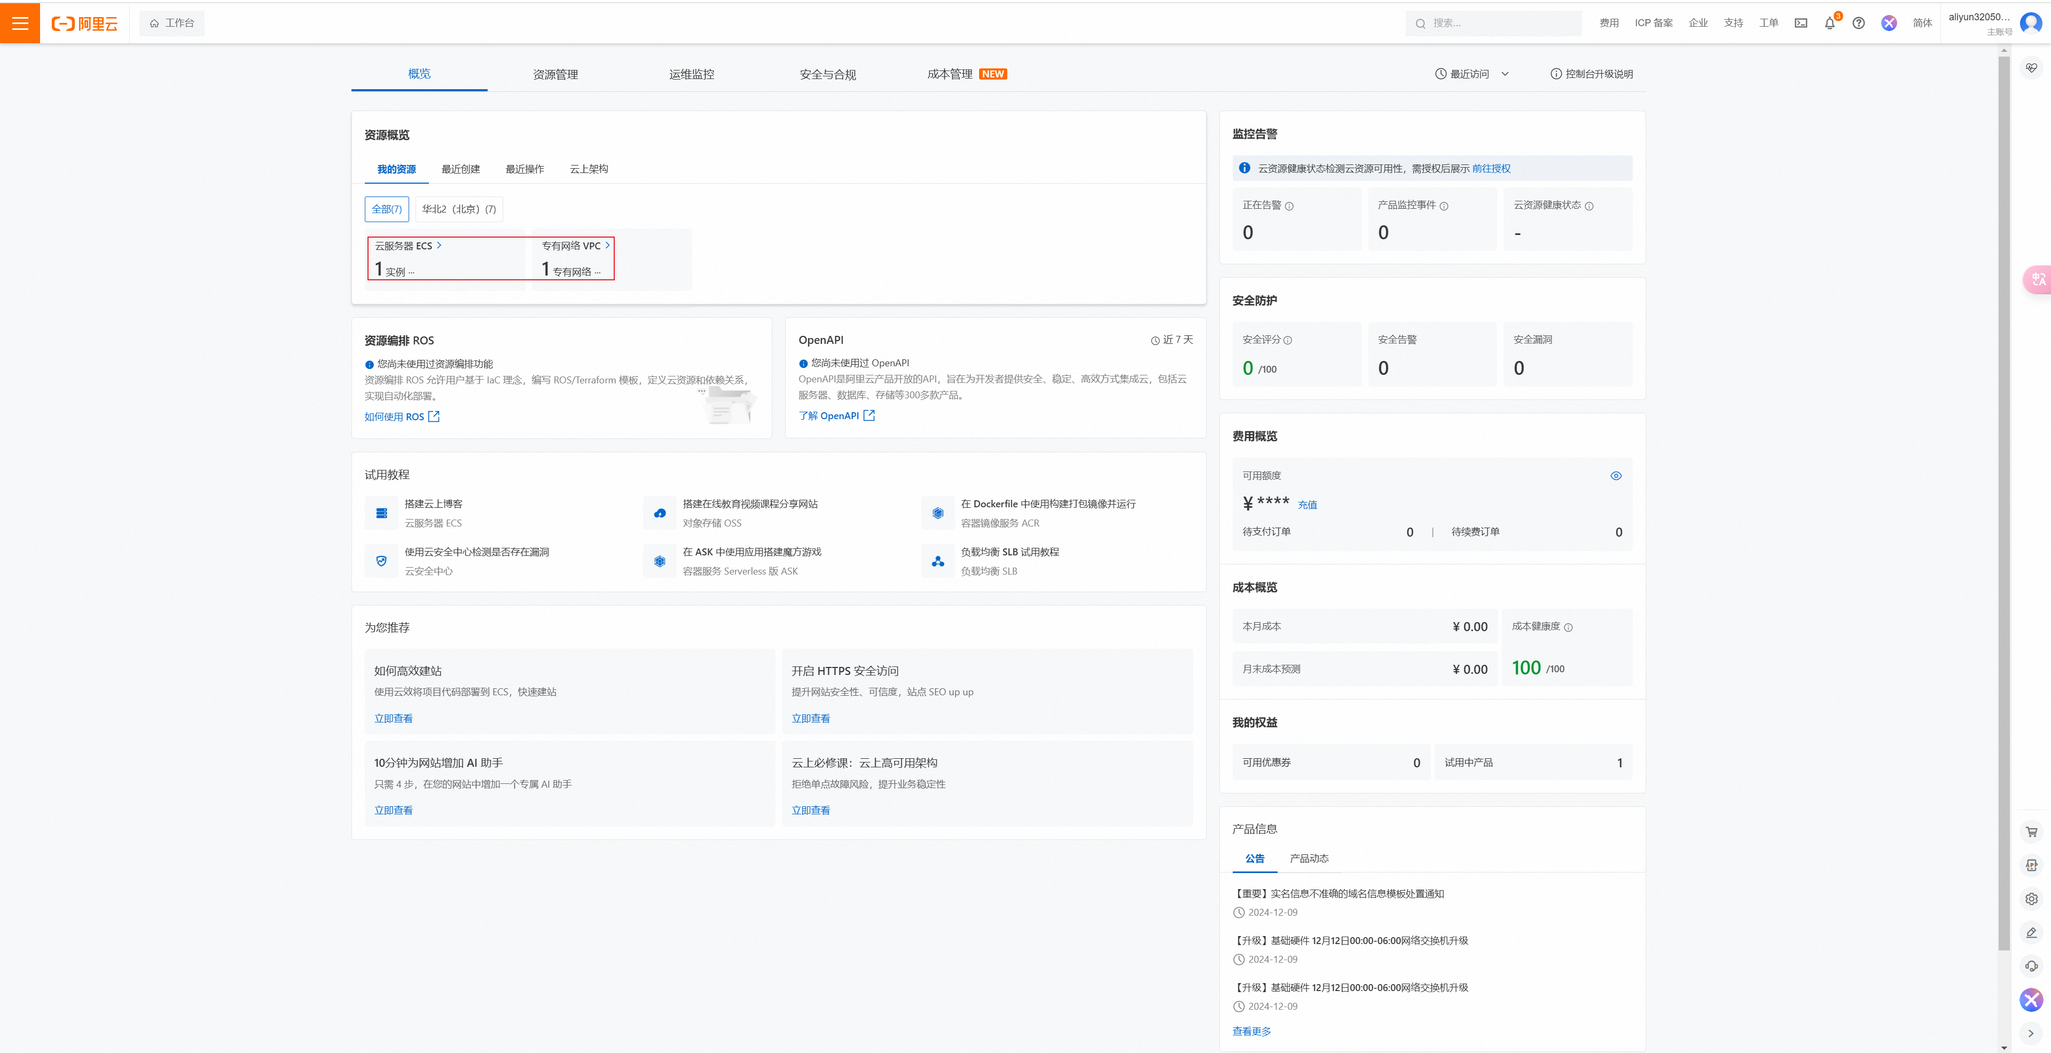Toggle visibility of 可用额度 balance

click(x=1616, y=476)
